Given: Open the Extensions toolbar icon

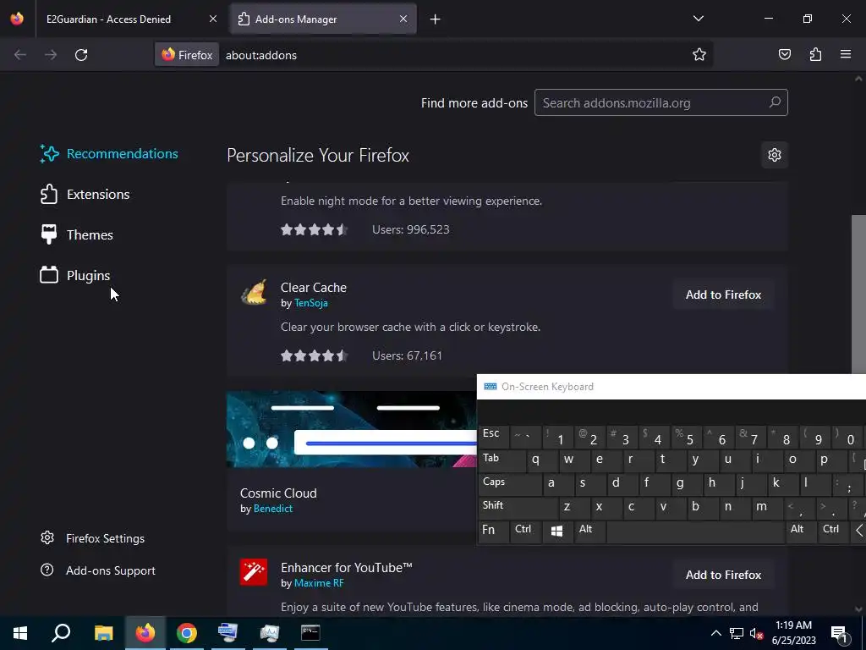Looking at the screenshot, I should click(815, 55).
